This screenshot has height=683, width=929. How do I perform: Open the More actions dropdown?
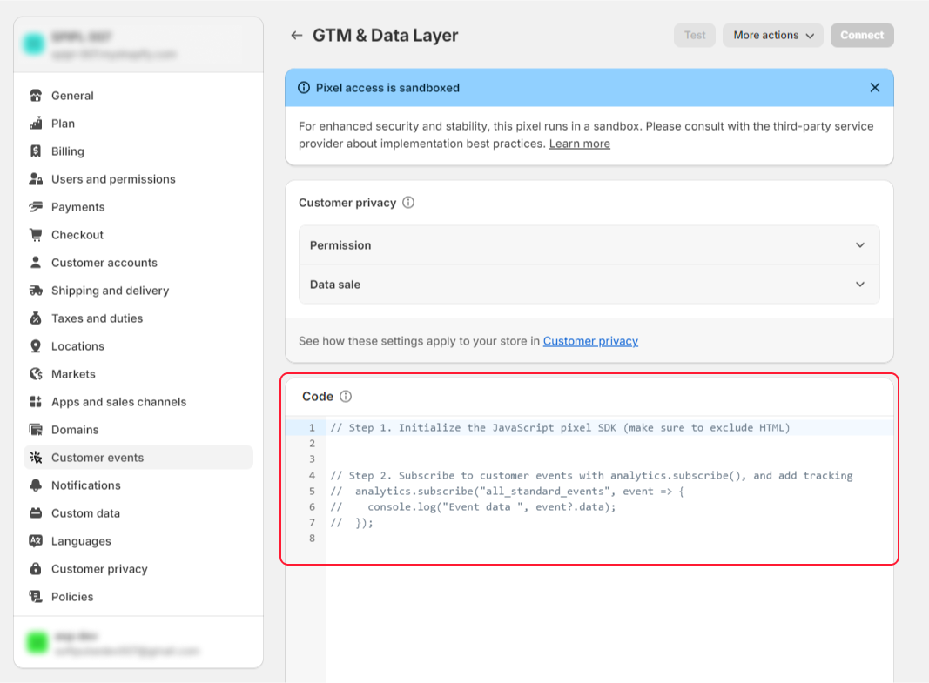[772, 35]
